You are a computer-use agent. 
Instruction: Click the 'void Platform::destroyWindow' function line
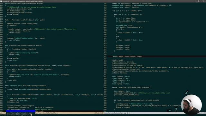click(24, 4)
